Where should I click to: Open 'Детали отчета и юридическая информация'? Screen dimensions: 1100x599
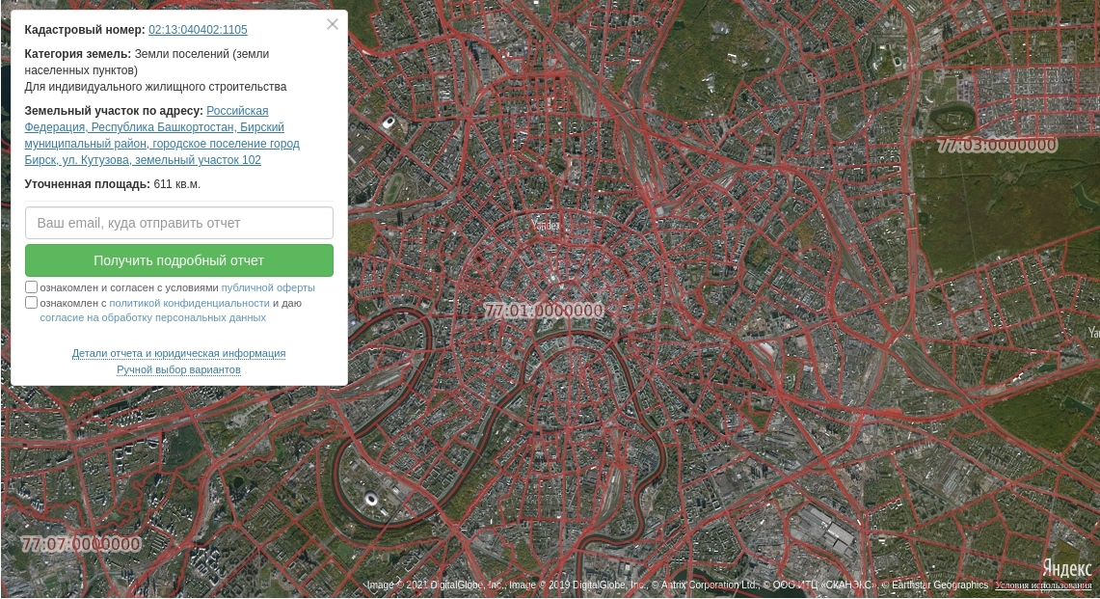click(179, 353)
